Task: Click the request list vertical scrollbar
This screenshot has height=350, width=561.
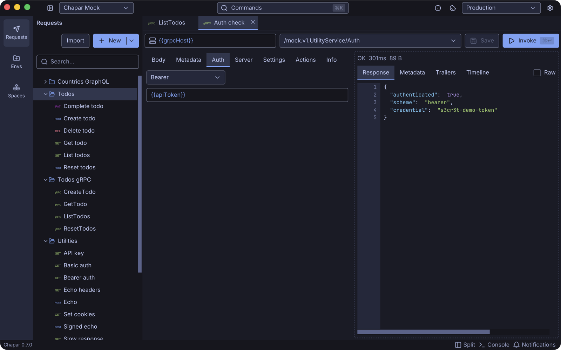Action: pos(140,174)
